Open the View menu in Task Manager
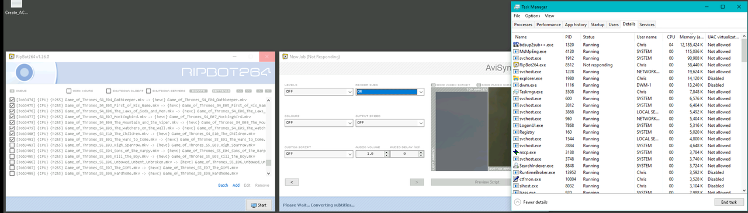 pyautogui.click(x=549, y=16)
